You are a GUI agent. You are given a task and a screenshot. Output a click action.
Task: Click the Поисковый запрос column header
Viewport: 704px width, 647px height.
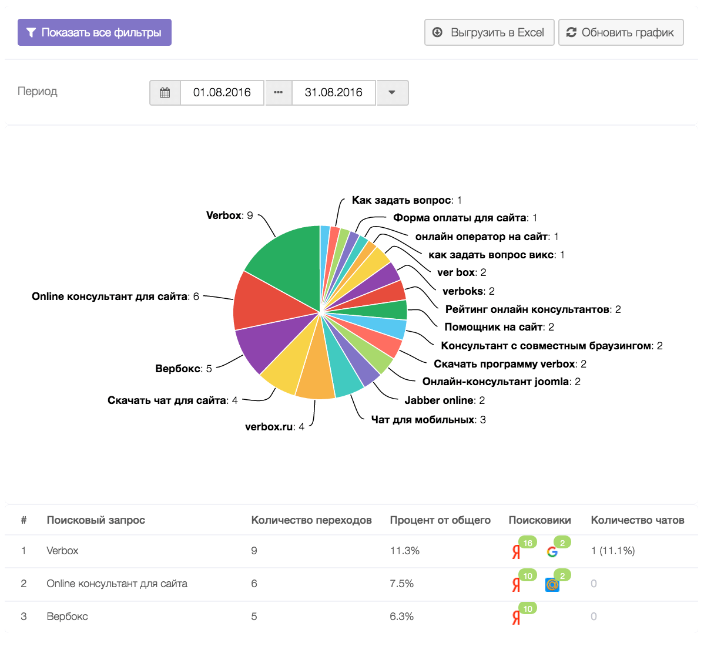coord(96,520)
